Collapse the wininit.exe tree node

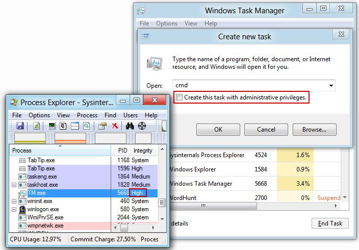tap(14, 201)
